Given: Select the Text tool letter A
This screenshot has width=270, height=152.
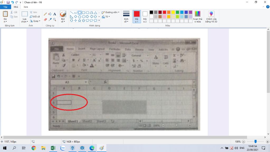Looking at the screenshot, I should click(x=55, y=14).
